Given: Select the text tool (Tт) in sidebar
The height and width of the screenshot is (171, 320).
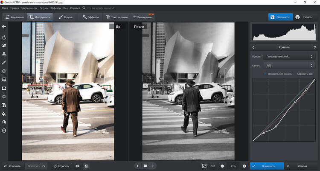Looking at the screenshot, I should [x=4, y=105].
